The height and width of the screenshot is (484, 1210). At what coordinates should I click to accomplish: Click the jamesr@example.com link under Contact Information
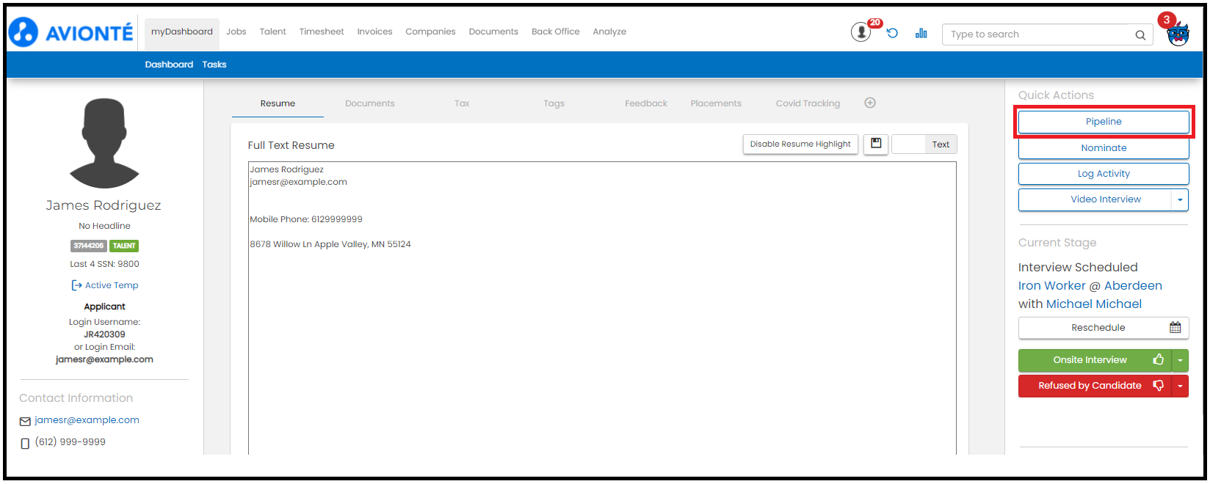tap(87, 420)
